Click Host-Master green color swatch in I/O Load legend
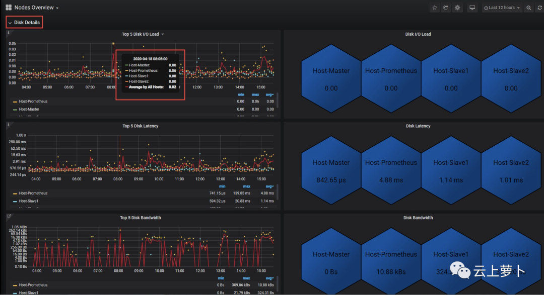Screen dimensions: 544x295 [x=15, y=110]
